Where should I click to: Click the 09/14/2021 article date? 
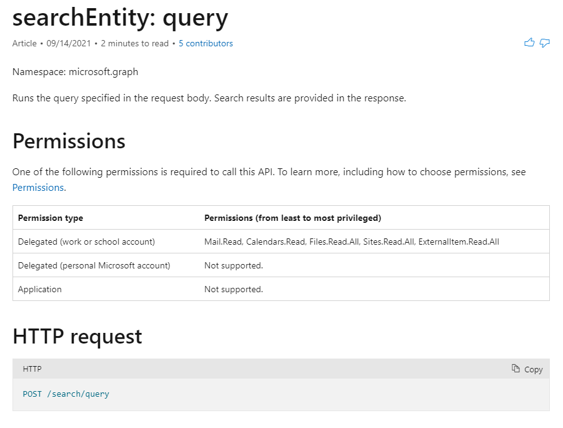(67, 43)
